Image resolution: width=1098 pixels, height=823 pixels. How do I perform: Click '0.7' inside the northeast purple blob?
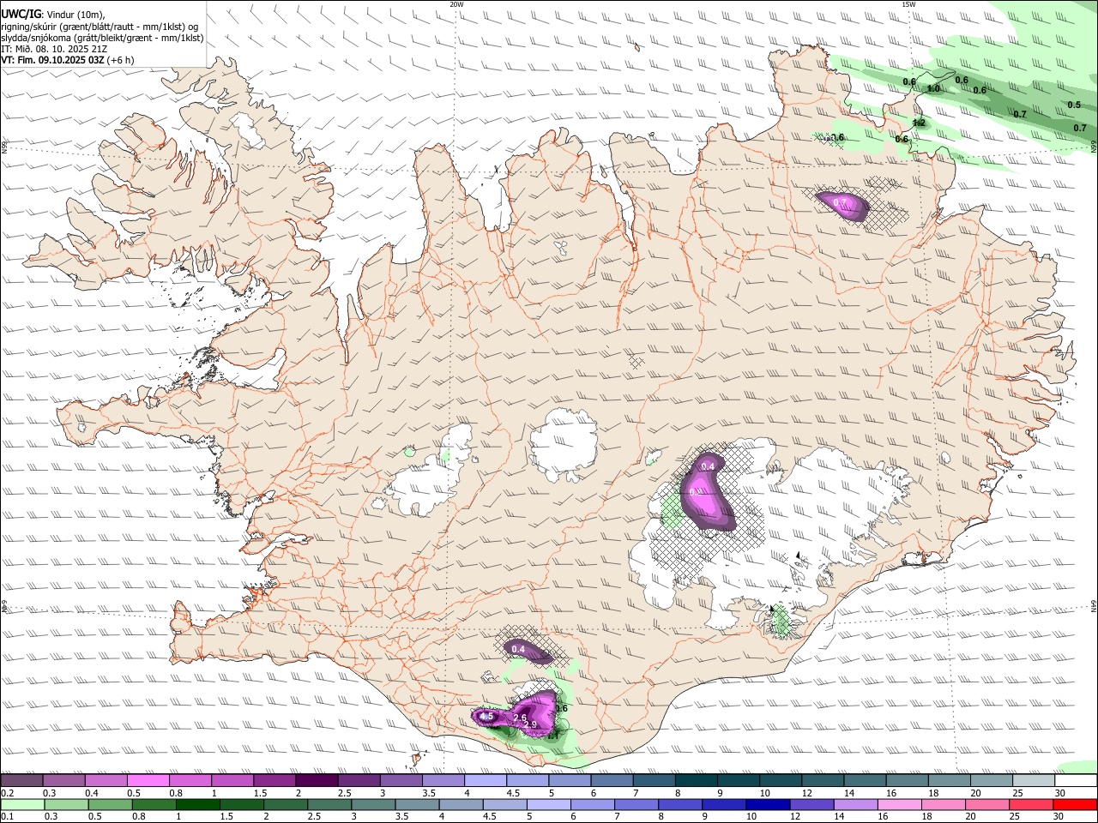pos(840,203)
